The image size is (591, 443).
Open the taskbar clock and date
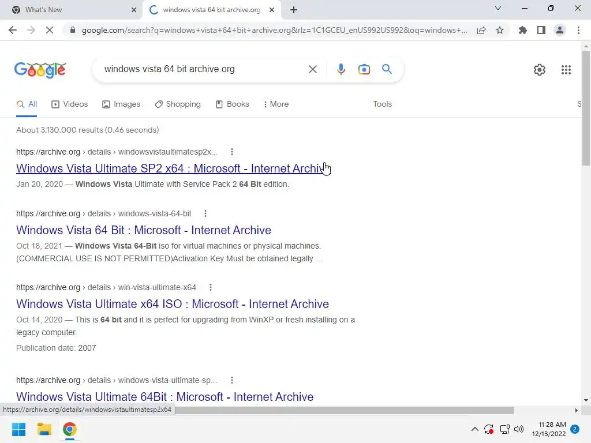[x=549, y=429]
